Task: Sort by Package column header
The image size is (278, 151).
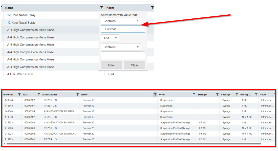Action: tap(226, 95)
